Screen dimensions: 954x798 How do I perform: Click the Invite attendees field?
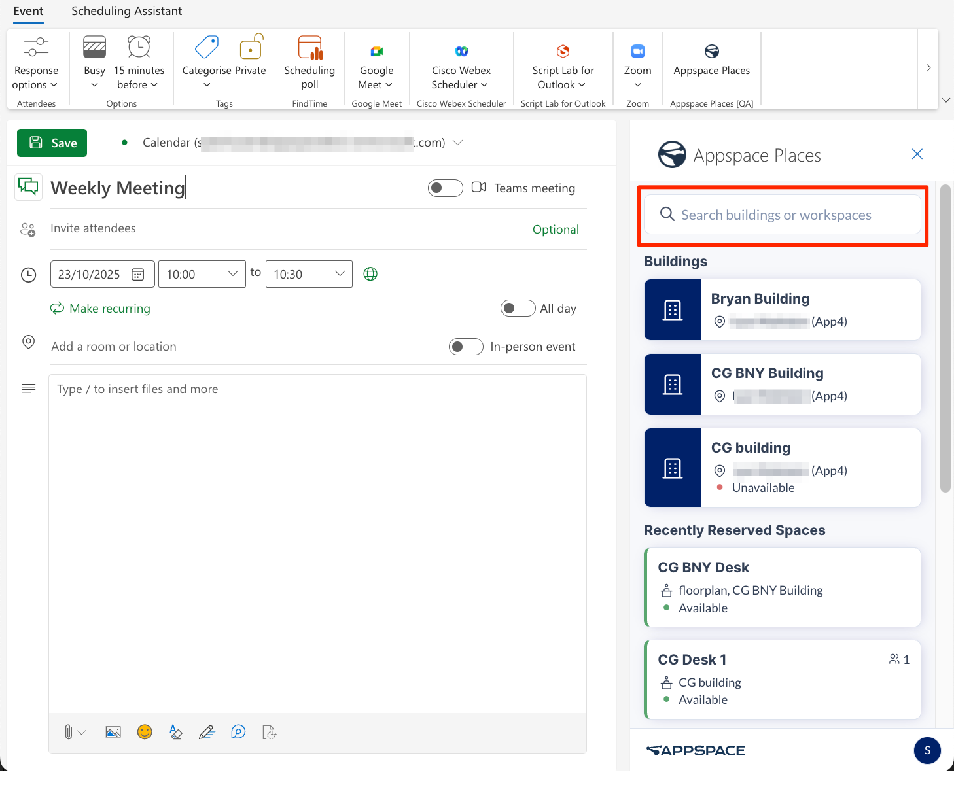point(288,228)
